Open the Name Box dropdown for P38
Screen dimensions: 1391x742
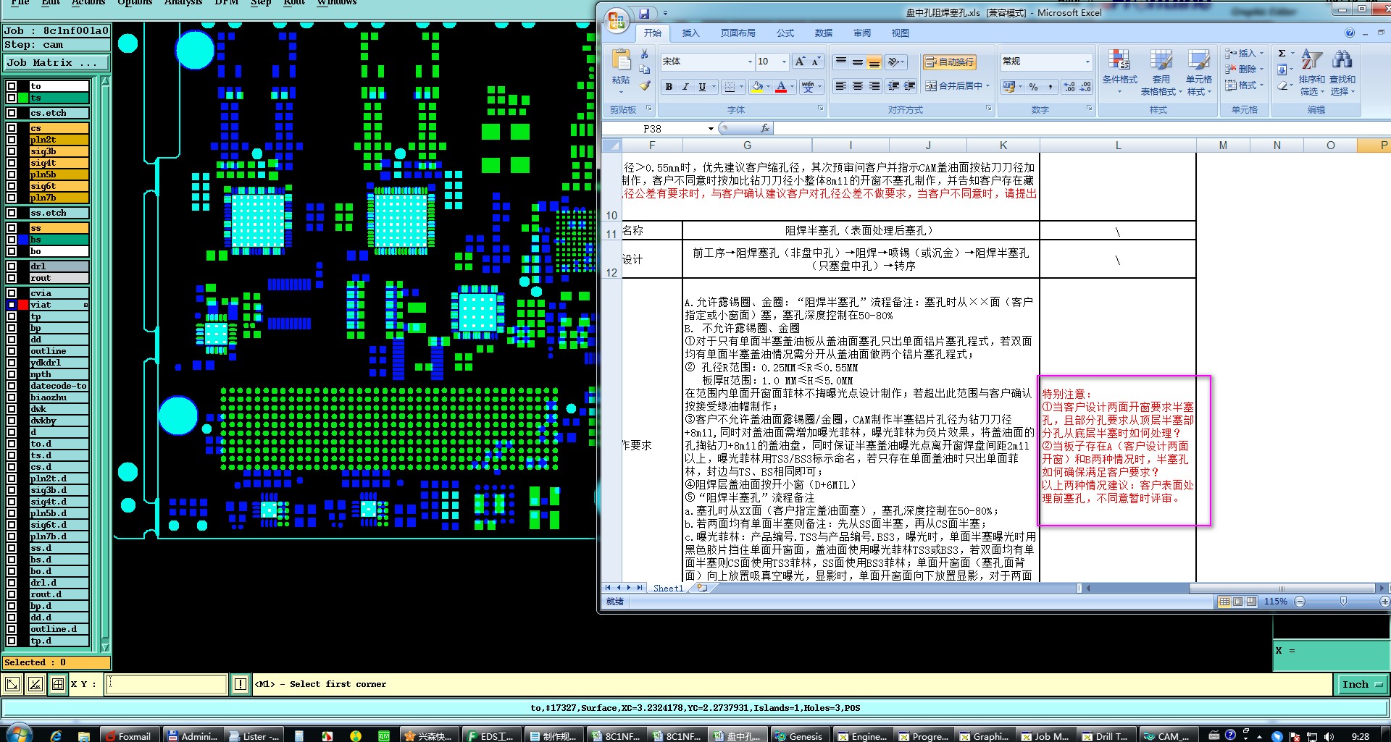pyautogui.click(x=711, y=129)
